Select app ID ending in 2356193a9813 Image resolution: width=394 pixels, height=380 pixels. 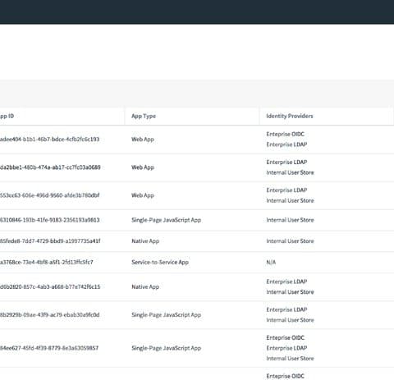click(x=49, y=220)
